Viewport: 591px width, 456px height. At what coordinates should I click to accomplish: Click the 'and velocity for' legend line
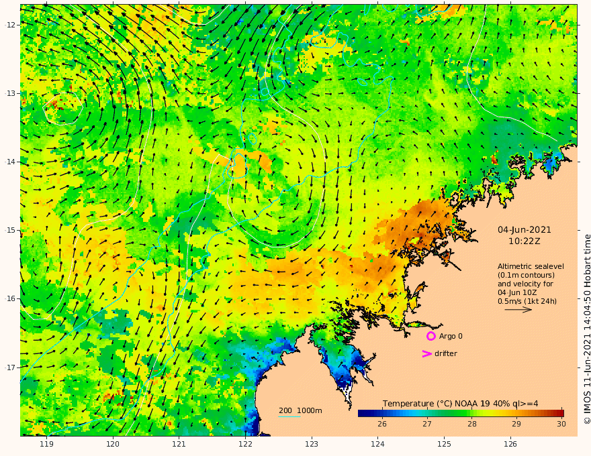(525, 284)
